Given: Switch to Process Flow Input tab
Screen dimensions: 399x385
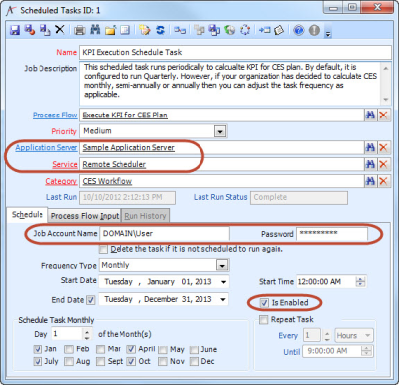Looking at the screenshot, I should (x=85, y=216).
